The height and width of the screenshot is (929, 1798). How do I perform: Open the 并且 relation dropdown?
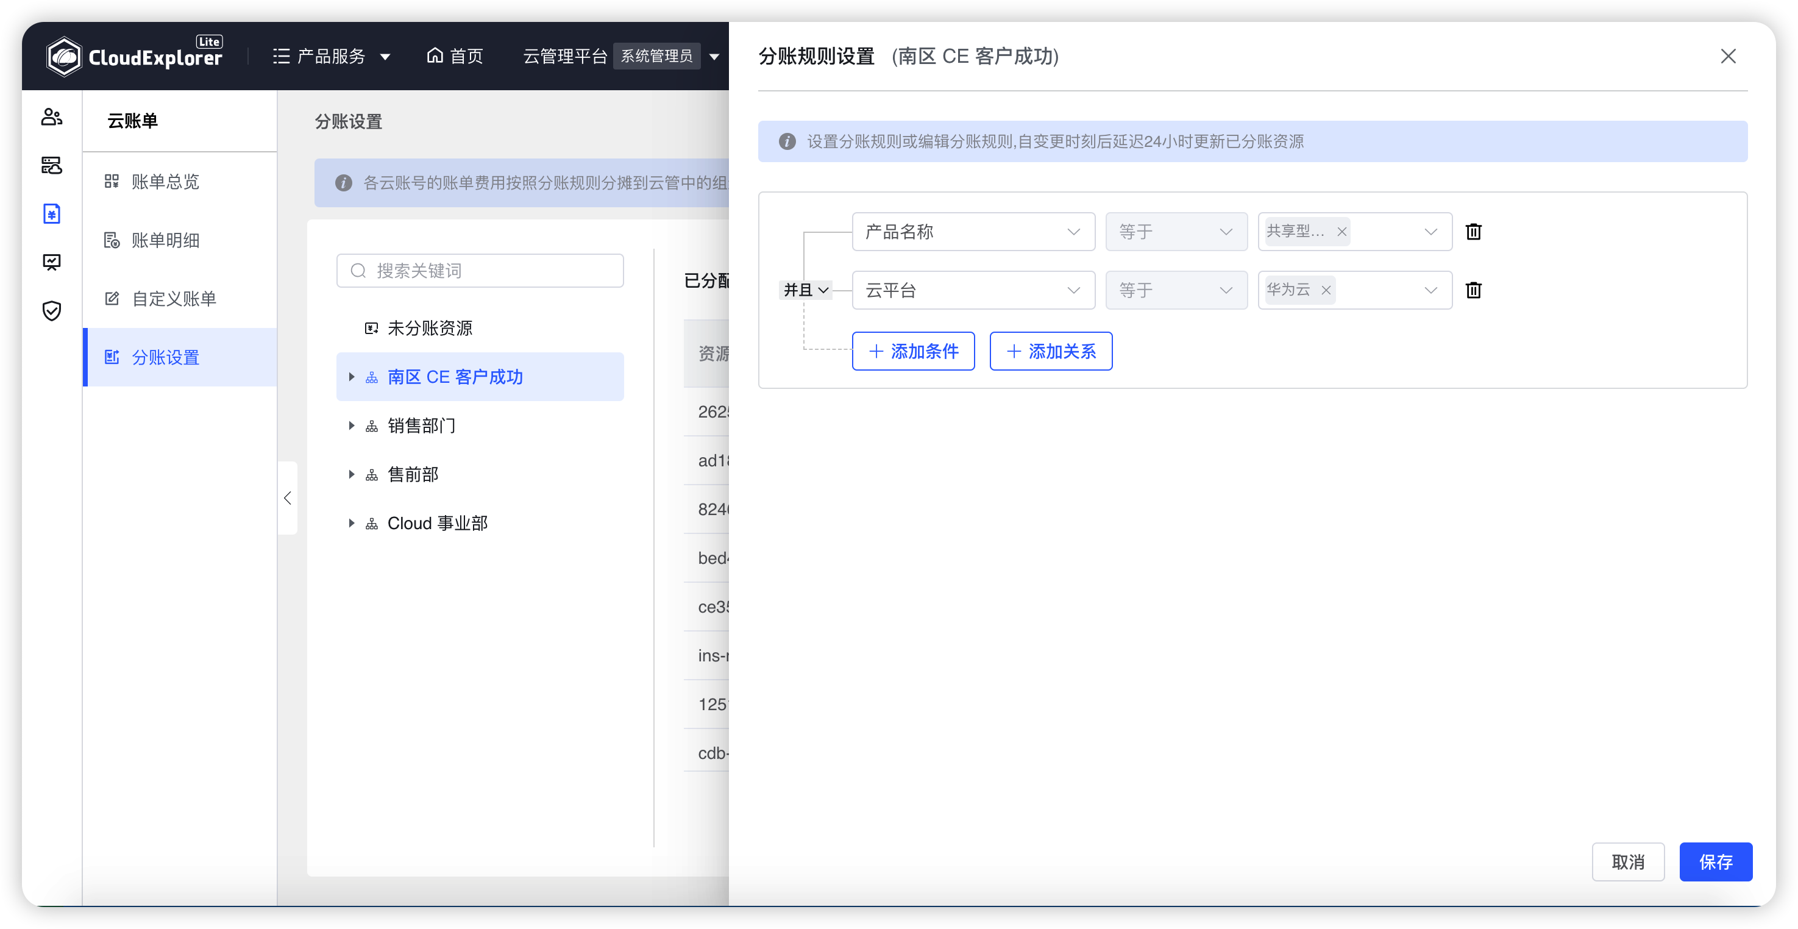pos(806,290)
